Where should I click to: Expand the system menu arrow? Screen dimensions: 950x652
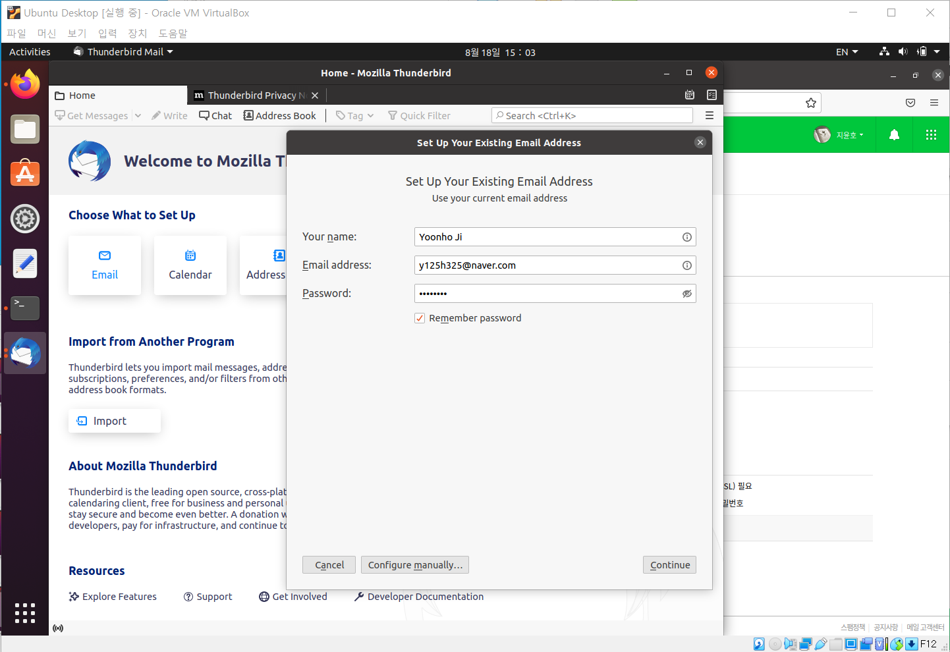click(937, 51)
